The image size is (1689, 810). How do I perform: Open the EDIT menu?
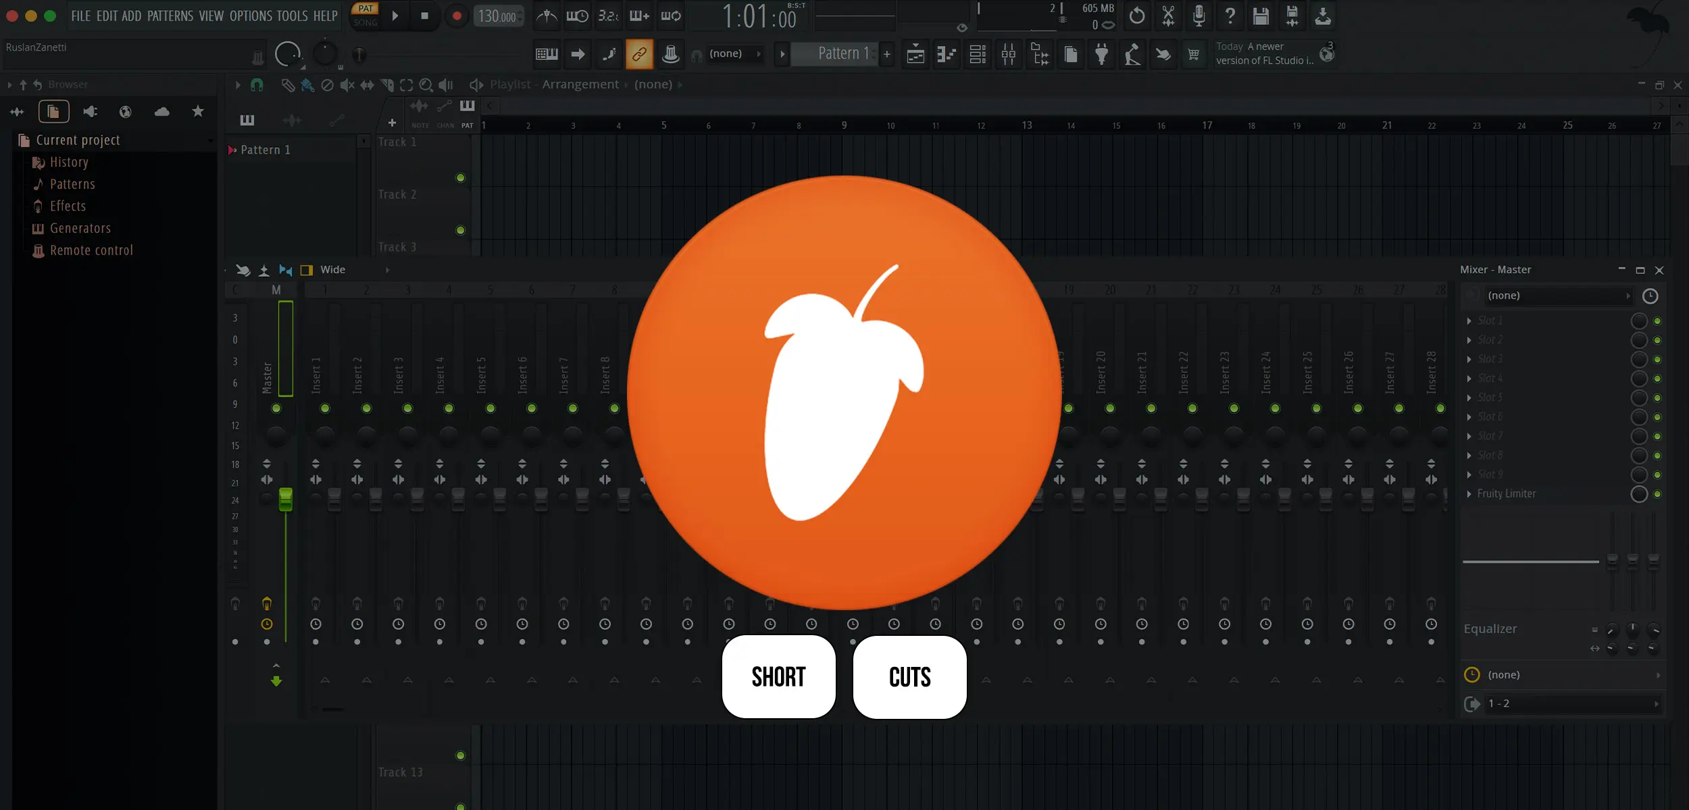click(x=107, y=16)
